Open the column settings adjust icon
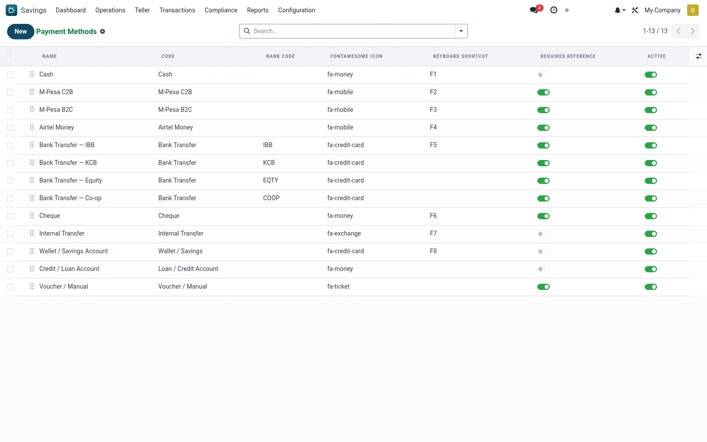Viewport: 707px width, 442px height. pos(699,56)
